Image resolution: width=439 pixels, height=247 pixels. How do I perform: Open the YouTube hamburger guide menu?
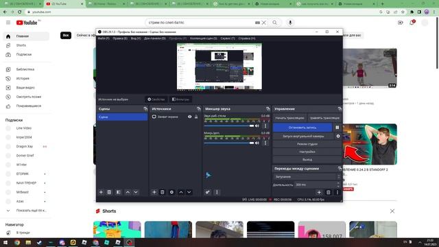[x=8, y=23]
